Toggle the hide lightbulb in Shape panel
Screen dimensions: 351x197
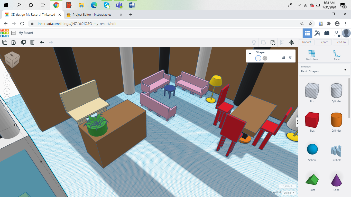(290, 58)
